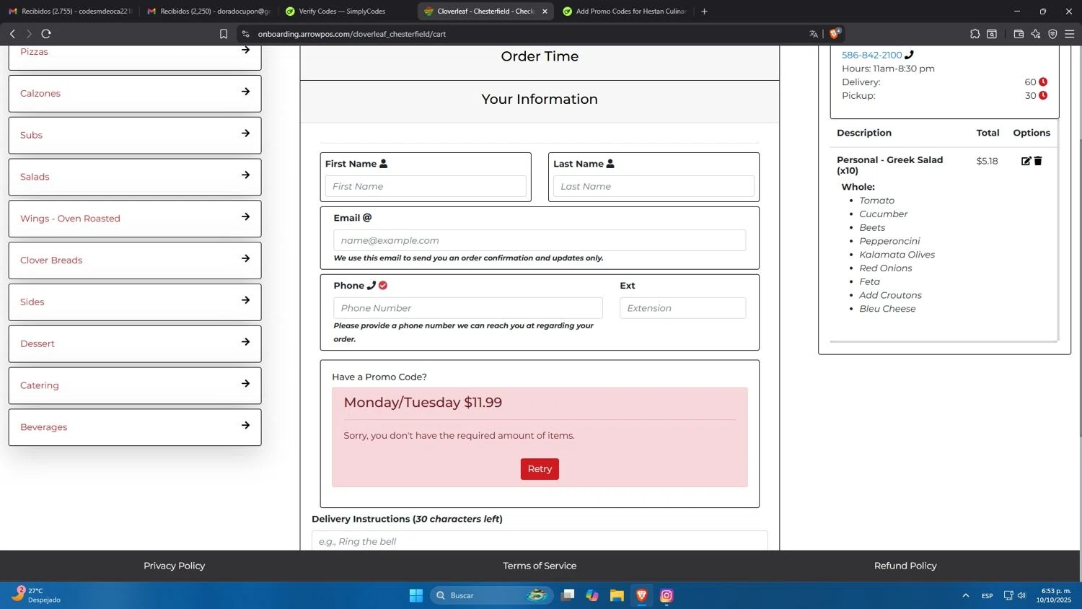The image size is (1082, 609).
Task: Open the browser wallet icon
Action: click(x=1019, y=34)
